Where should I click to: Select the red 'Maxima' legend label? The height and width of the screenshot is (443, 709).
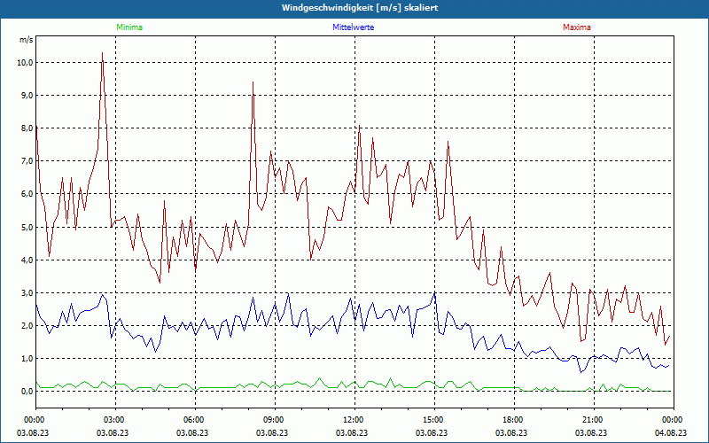pos(577,27)
